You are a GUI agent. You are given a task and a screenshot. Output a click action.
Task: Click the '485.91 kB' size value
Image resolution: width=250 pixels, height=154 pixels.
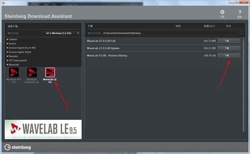point(210,56)
